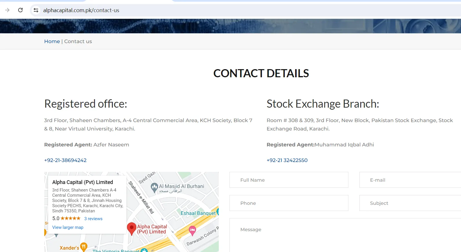This screenshot has height=252, width=461.
Task: Click the Registered office heading
Action: click(x=86, y=104)
